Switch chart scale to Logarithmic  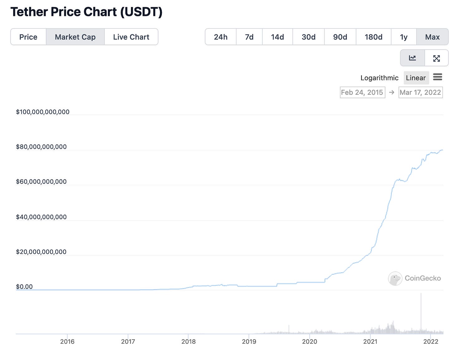[379, 78]
